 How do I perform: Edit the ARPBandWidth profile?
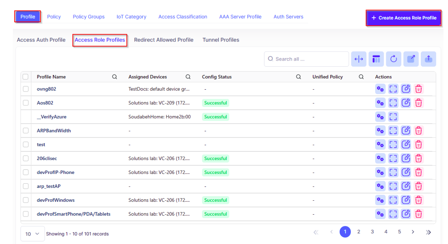point(406,131)
